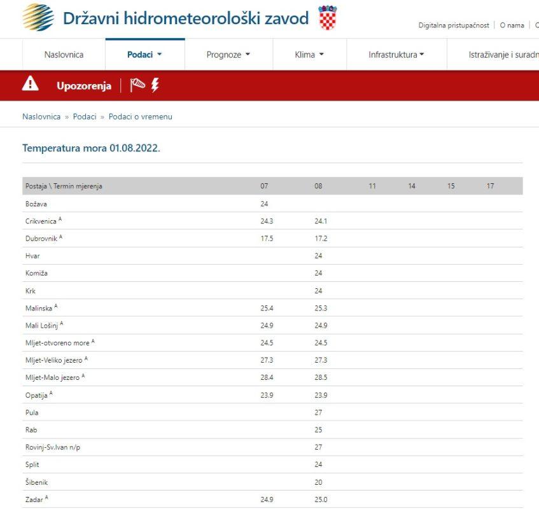
Task: Click Podaci o vremenu breadcrumb
Action: pyautogui.click(x=140, y=116)
